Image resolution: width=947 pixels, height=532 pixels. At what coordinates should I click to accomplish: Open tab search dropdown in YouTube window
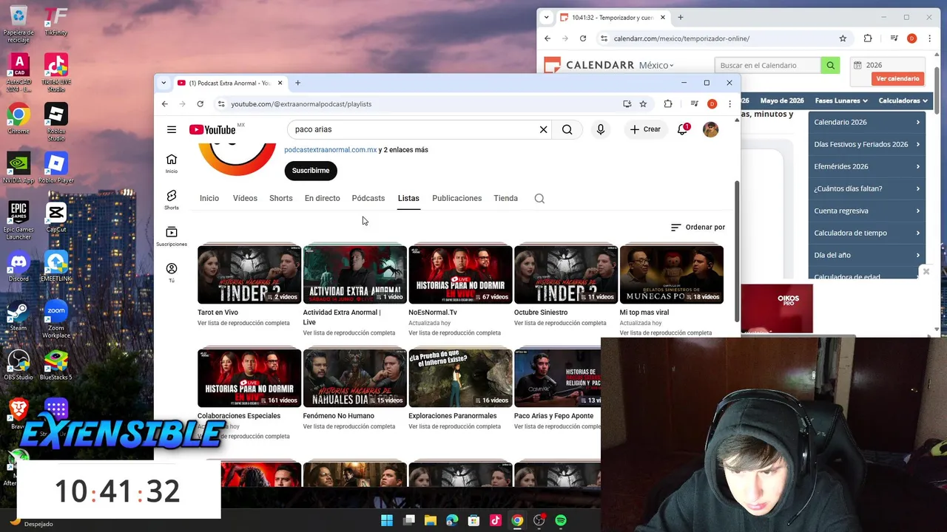[x=164, y=83]
